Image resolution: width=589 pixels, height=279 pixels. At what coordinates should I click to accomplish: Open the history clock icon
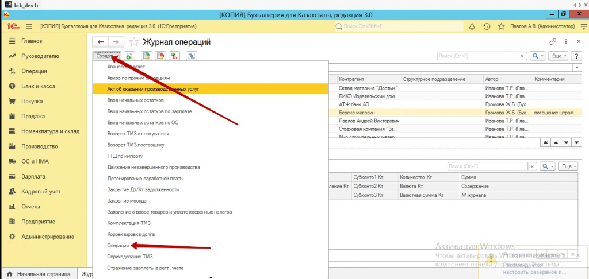tap(487, 26)
